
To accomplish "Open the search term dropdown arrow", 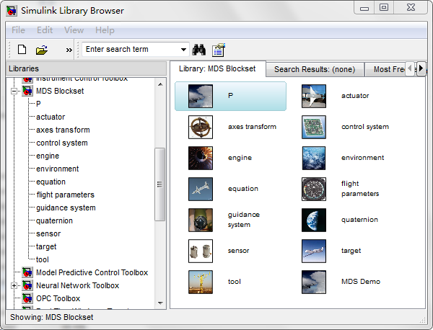I will pyautogui.click(x=183, y=50).
